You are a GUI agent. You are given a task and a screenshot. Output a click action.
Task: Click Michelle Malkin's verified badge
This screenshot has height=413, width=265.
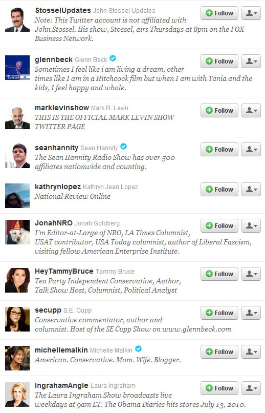click(138, 349)
